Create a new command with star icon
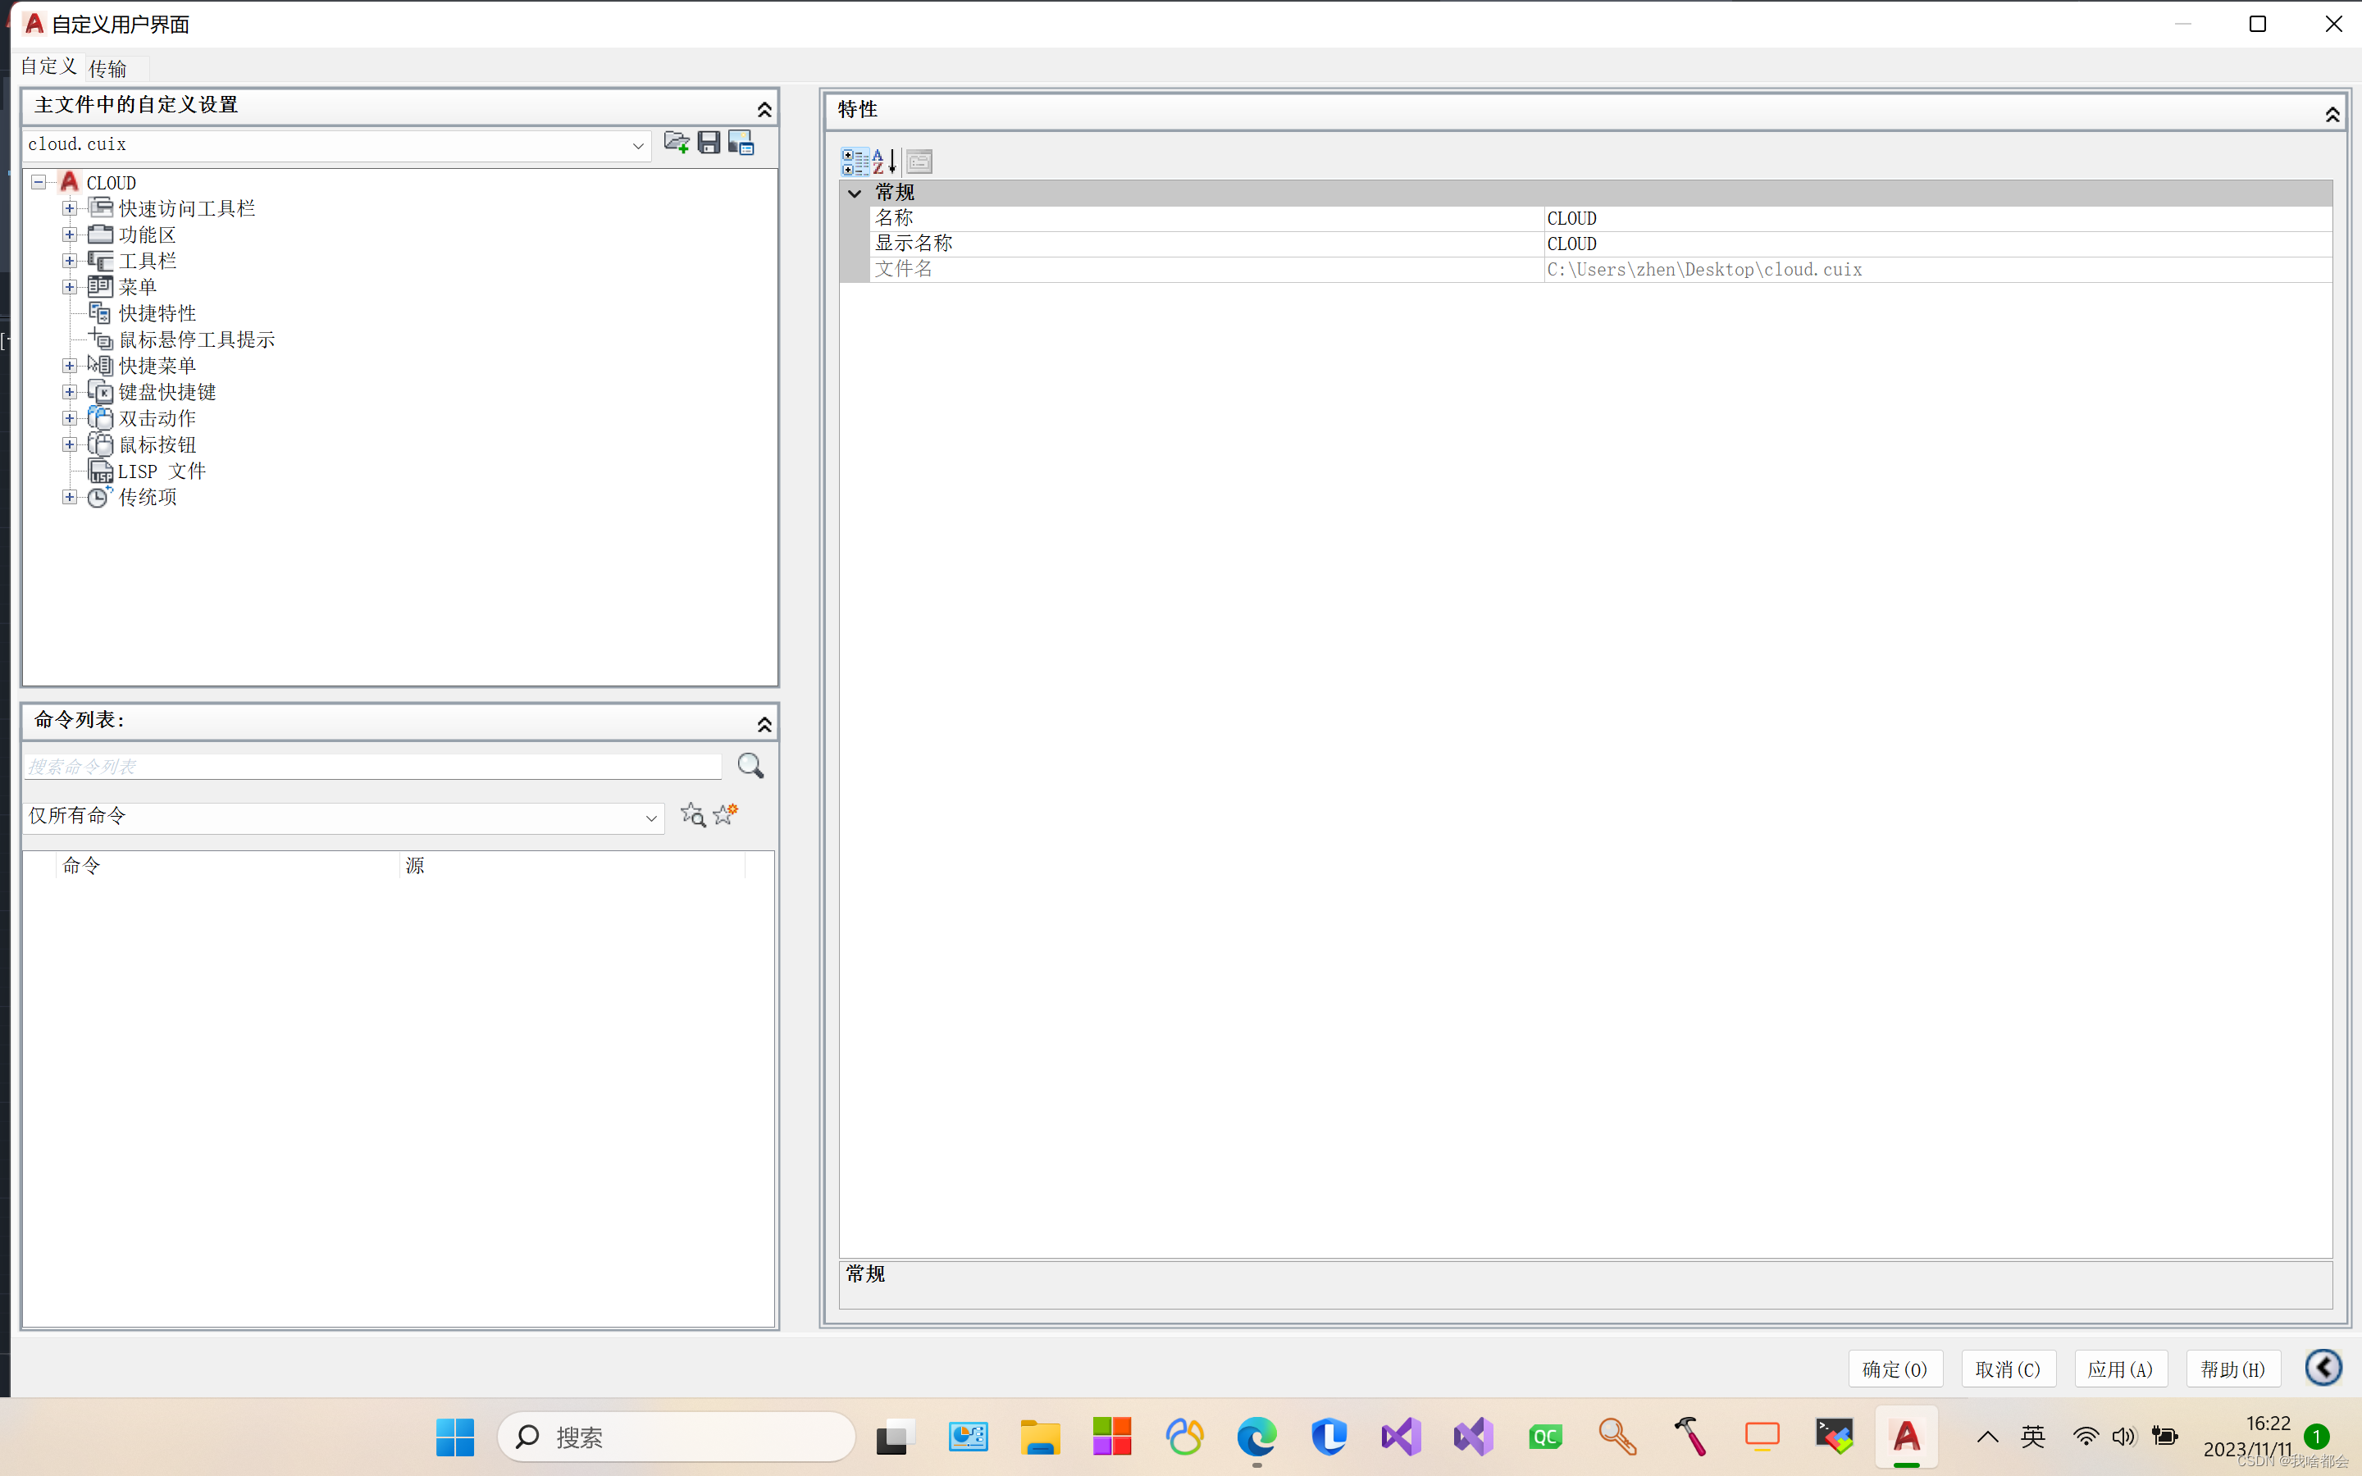Image resolution: width=2362 pixels, height=1476 pixels. 725,813
